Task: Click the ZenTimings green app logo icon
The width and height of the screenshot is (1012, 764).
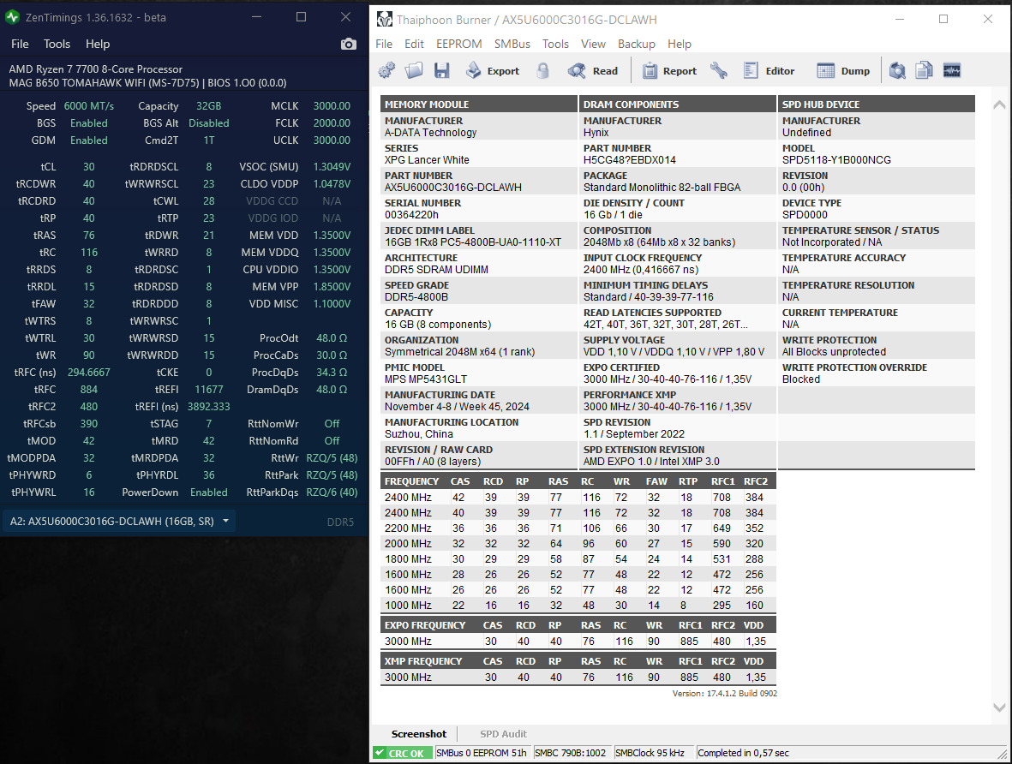Action: pos(12,17)
